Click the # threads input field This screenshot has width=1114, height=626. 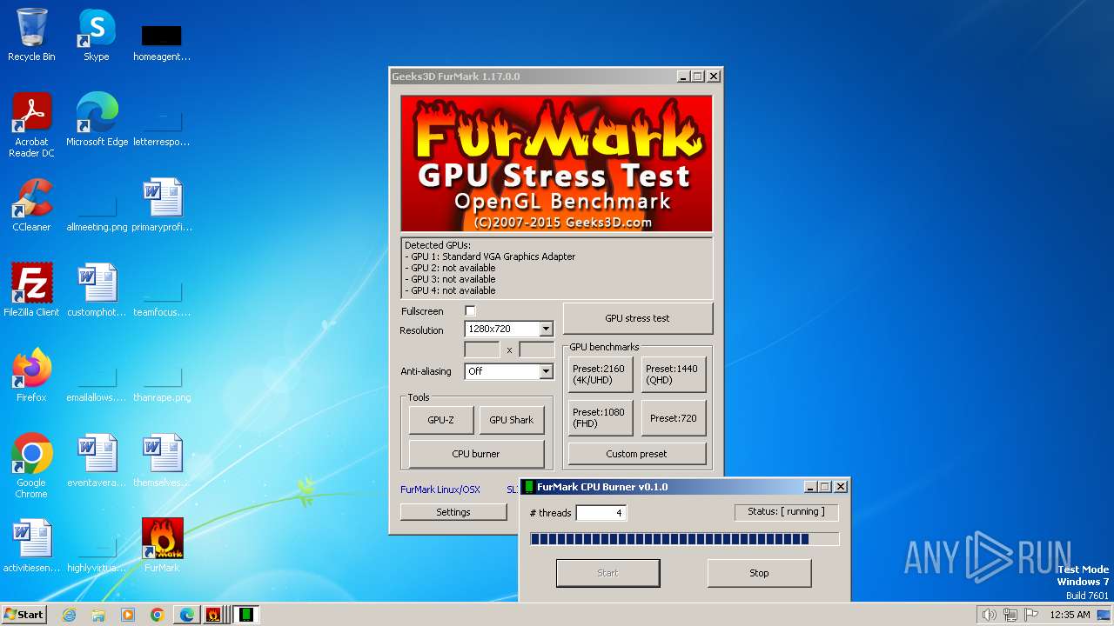coord(601,513)
